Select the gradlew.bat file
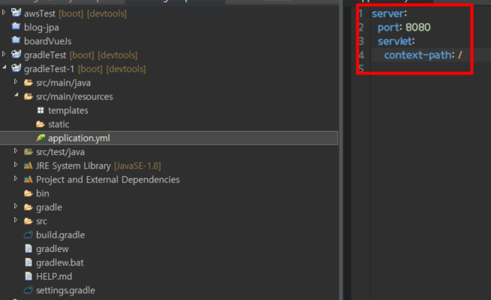Screen dimensions: 491x300 [x=60, y=262]
